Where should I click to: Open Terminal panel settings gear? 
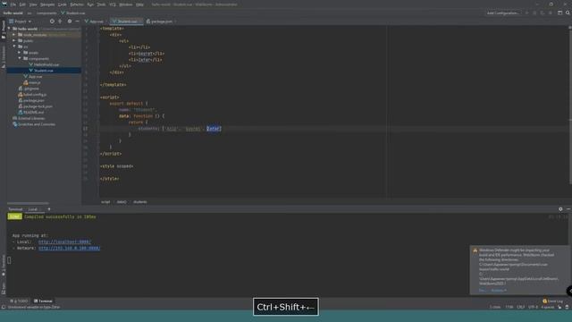click(x=560, y=209)
